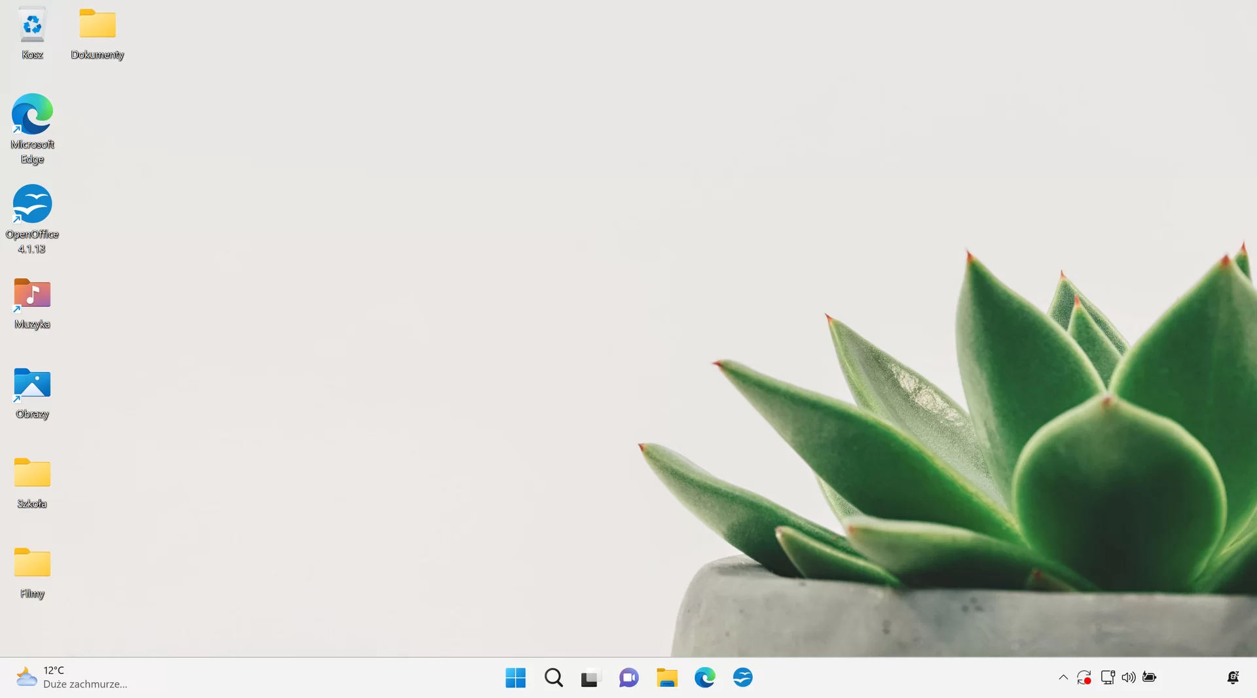Image resolution: width=1257 pixels, height=698 pixels.
Task: Open File Explorer from the taskbar
Action: pos(666,678)
